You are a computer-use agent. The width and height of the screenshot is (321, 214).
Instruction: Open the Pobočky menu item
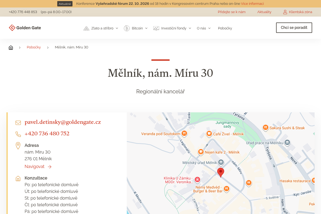(x=225, y=28)
